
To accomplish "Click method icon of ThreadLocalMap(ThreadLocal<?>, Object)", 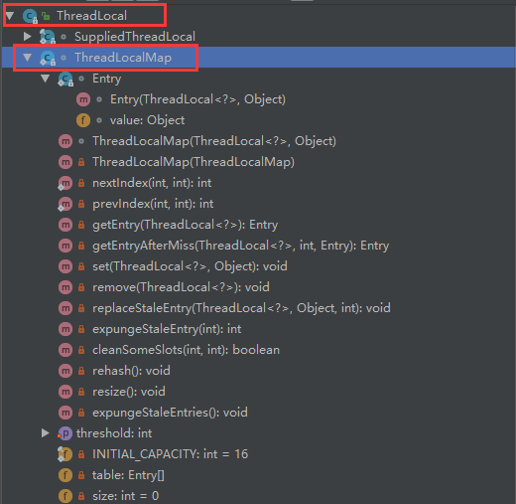I will tap(65, 141).
